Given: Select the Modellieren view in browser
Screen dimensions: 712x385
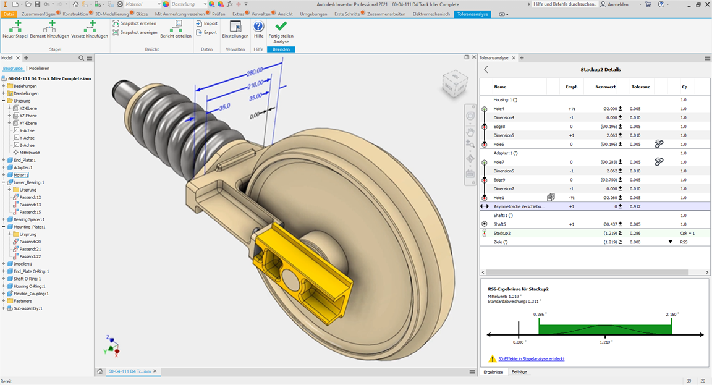Looking at the screenshot, I should tap(39, 69).
